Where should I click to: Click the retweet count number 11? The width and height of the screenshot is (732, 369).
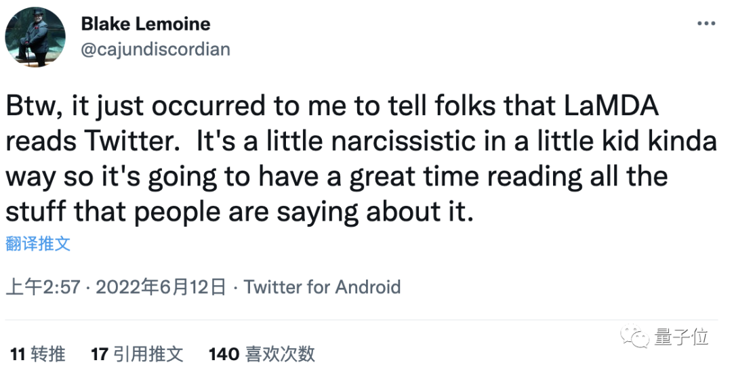(18, 353)
